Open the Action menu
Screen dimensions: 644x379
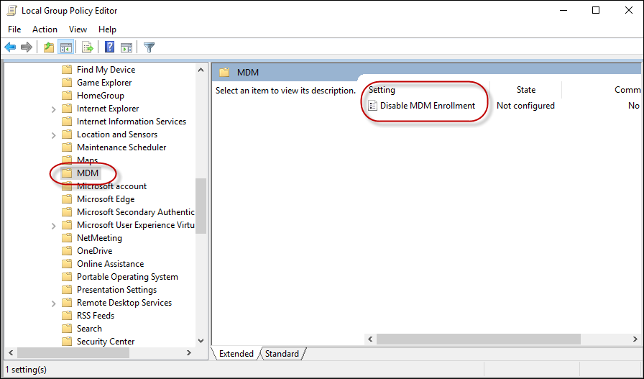click(x=45, y=29)
